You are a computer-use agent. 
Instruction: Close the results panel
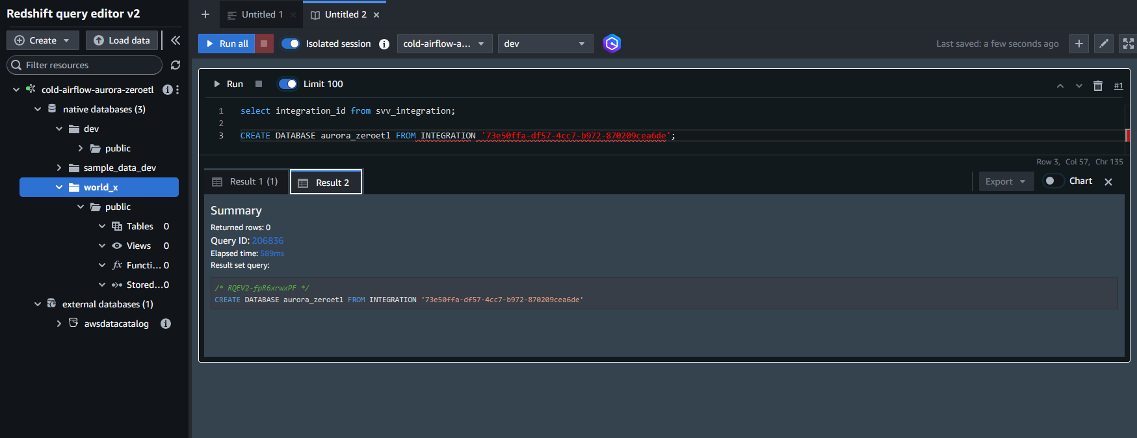coord(1108,182)
